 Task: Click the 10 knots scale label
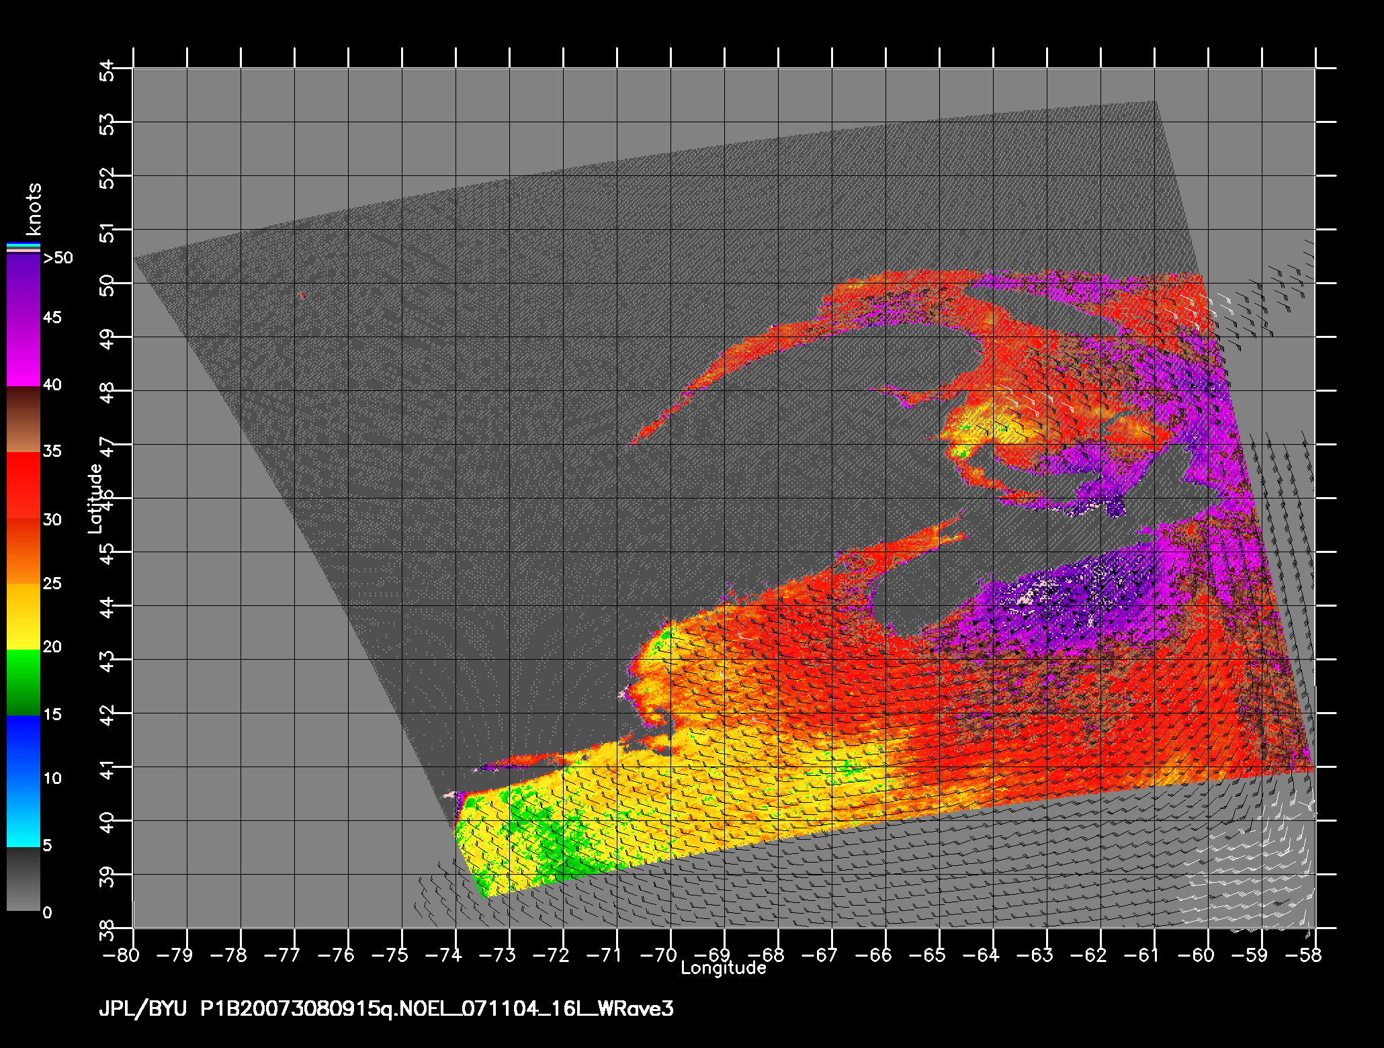click(52, 779)
